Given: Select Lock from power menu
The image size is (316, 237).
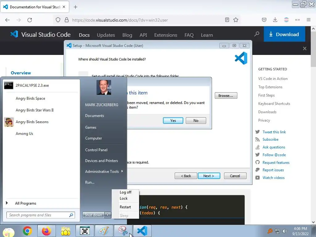Looking at the screenshot, I should pos(125,198).
